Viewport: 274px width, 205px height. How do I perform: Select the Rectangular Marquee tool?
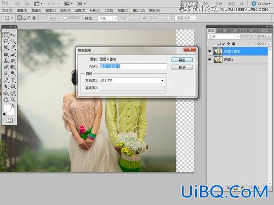6,35
